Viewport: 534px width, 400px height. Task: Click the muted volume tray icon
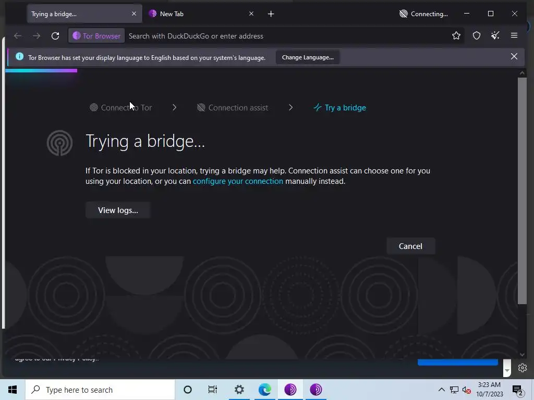pos(466,390)
